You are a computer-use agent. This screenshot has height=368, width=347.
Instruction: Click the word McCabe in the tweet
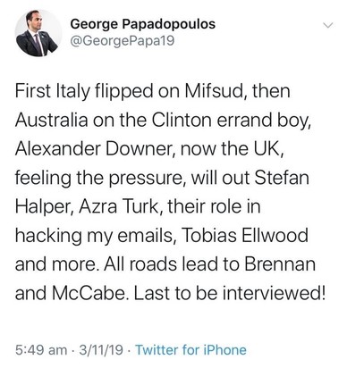tap(89, 293)
